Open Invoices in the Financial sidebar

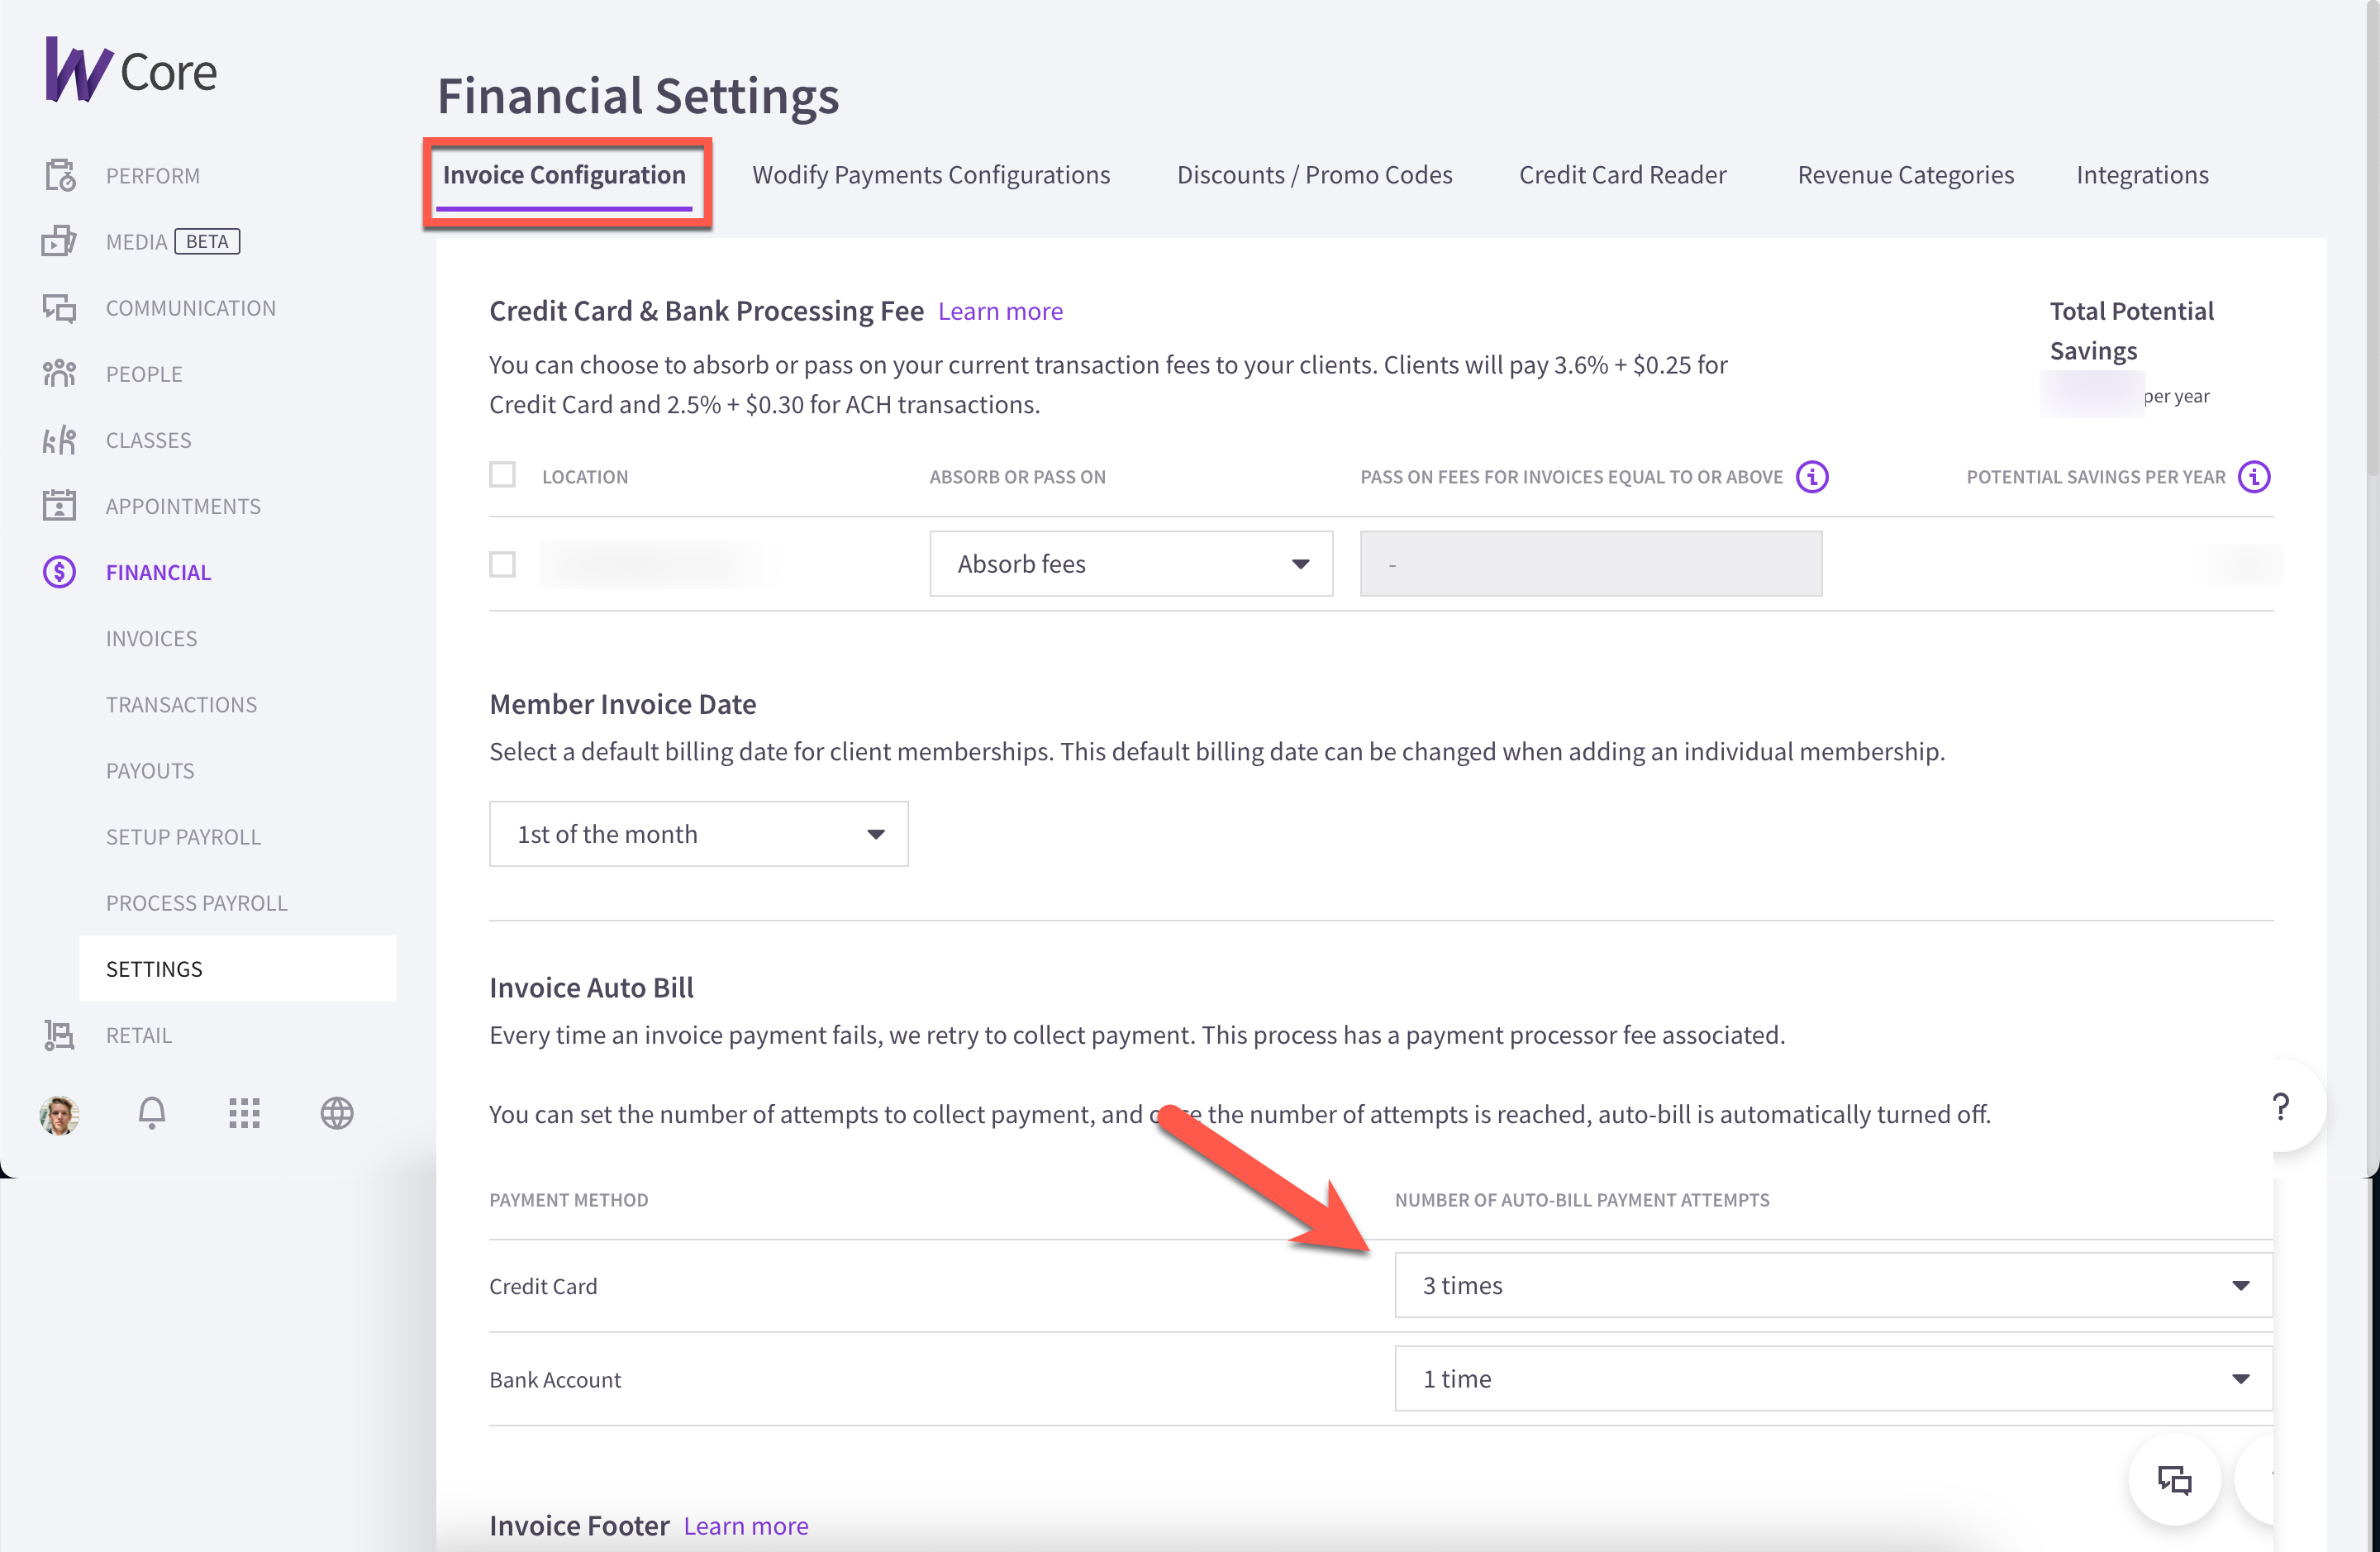[152, 638]
